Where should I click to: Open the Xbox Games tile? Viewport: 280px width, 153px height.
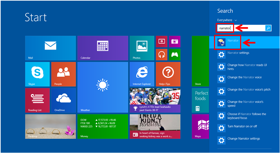[x=174, y=55]
